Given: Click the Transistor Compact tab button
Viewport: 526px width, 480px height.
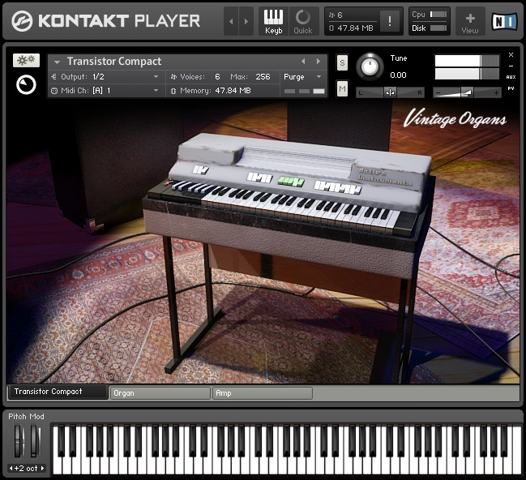Looking at the screenshot, I should (x=57, y=392).
